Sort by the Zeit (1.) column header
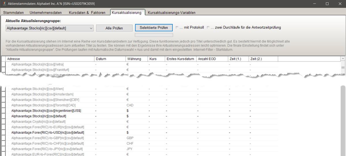The image size is (346, 156). tap(238, 59)
